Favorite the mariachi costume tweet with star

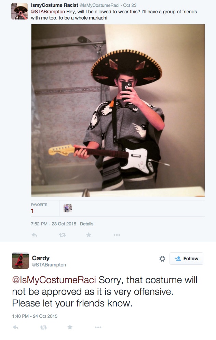click(x=89, y=235)
